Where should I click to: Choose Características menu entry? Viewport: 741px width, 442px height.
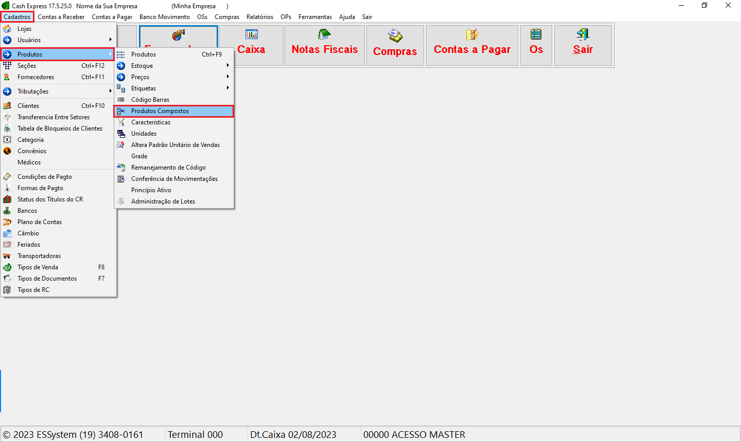click(x=174, y=122)
